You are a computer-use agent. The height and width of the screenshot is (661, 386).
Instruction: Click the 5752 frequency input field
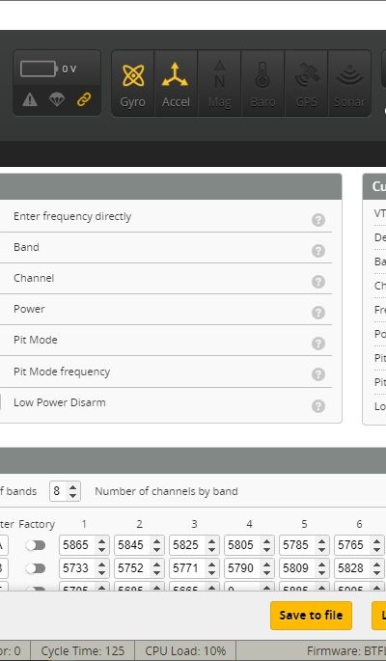pos(134,568)
